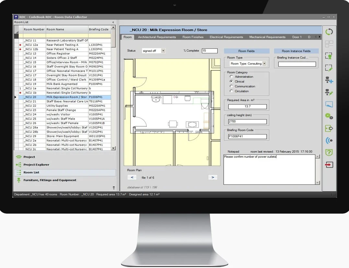The height and width of the screenshot is (268, 349).
Task: Click the % Complete input field
Action: (210, 51)
